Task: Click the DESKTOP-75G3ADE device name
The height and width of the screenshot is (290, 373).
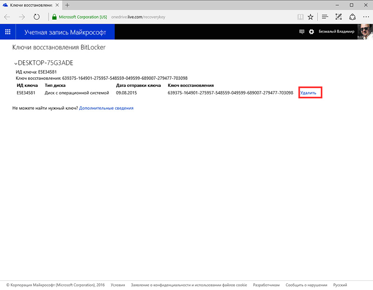Action: 45,63
